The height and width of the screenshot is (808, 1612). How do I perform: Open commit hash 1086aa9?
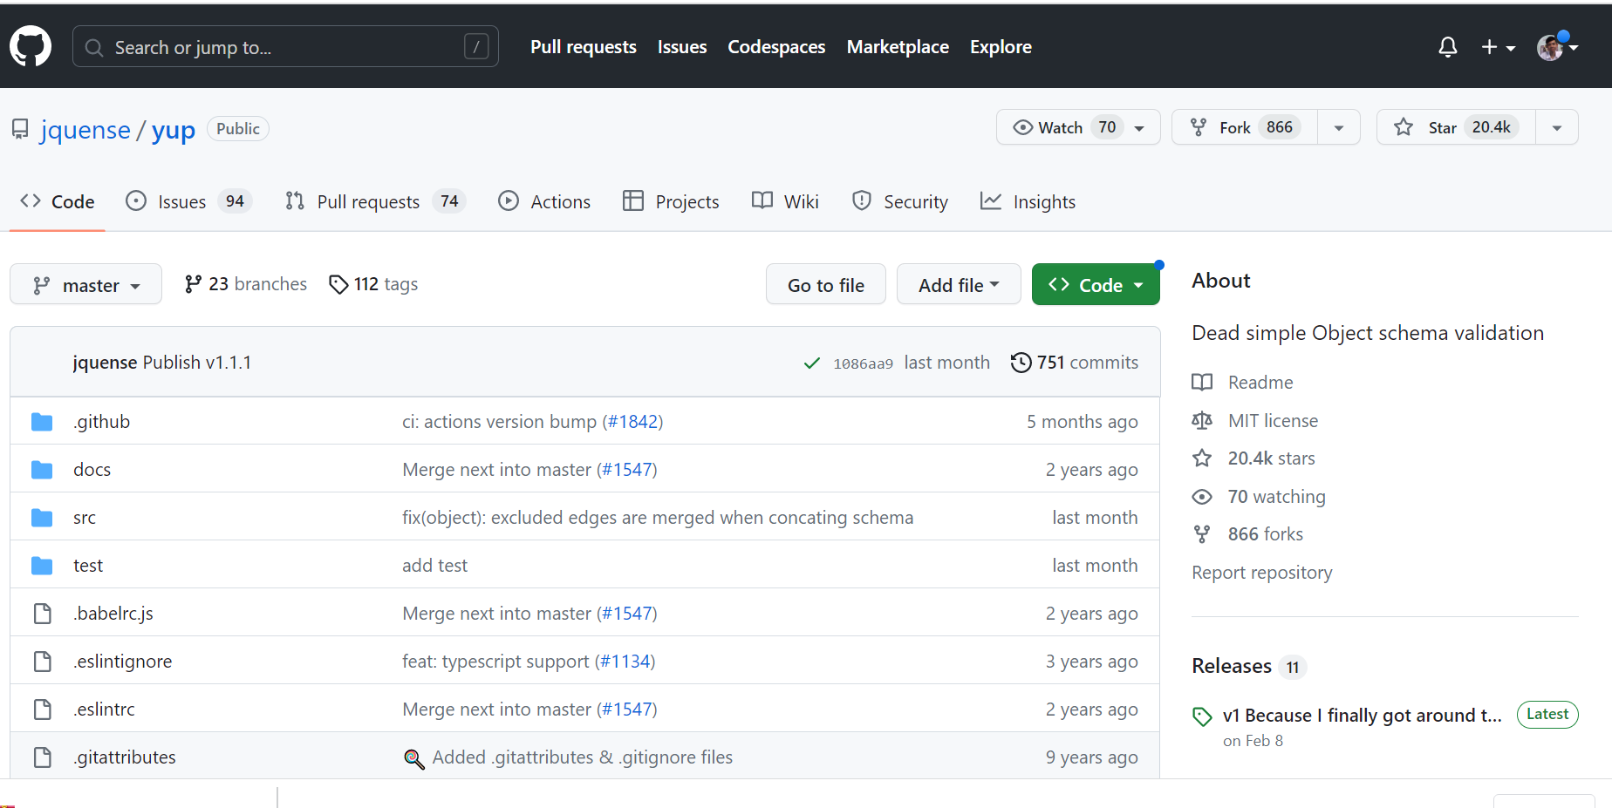click(863, 363)
